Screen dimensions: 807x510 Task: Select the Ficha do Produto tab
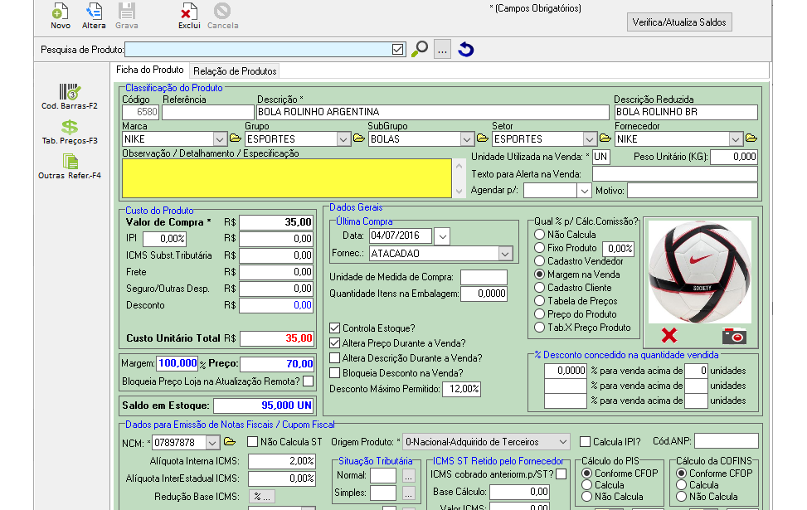(x=150, y=70)
